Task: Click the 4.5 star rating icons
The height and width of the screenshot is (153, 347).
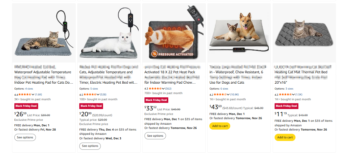Action: coord(90,94)
